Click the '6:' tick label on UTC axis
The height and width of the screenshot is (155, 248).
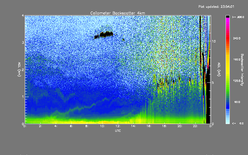[72, 126]
